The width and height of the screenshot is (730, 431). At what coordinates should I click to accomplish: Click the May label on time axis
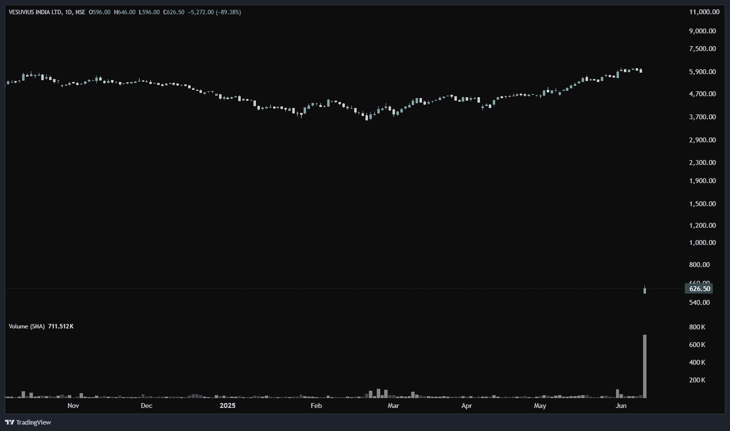point(540,405)
